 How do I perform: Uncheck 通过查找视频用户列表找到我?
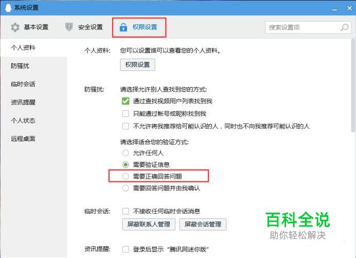pos(126,101)
